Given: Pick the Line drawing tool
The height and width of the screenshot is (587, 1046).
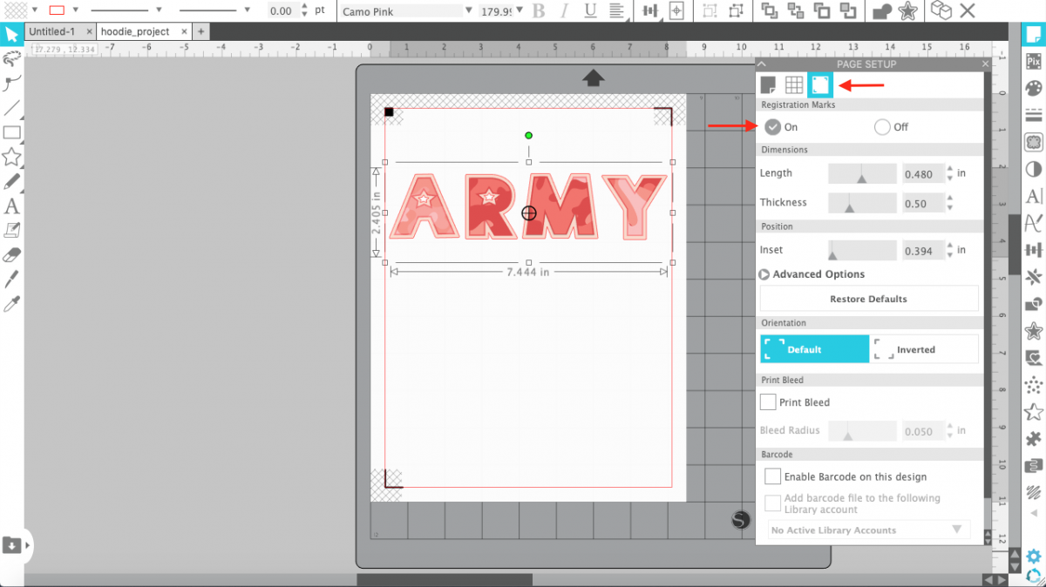Looking at the screenshot, I should coord(11,108).
